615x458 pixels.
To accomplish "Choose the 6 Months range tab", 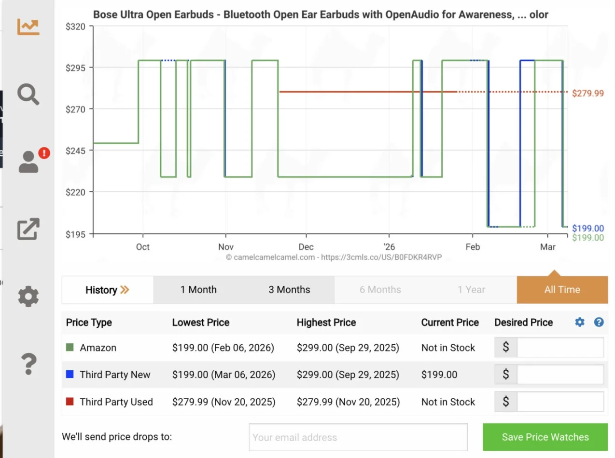I will click(x=380, y=290).
